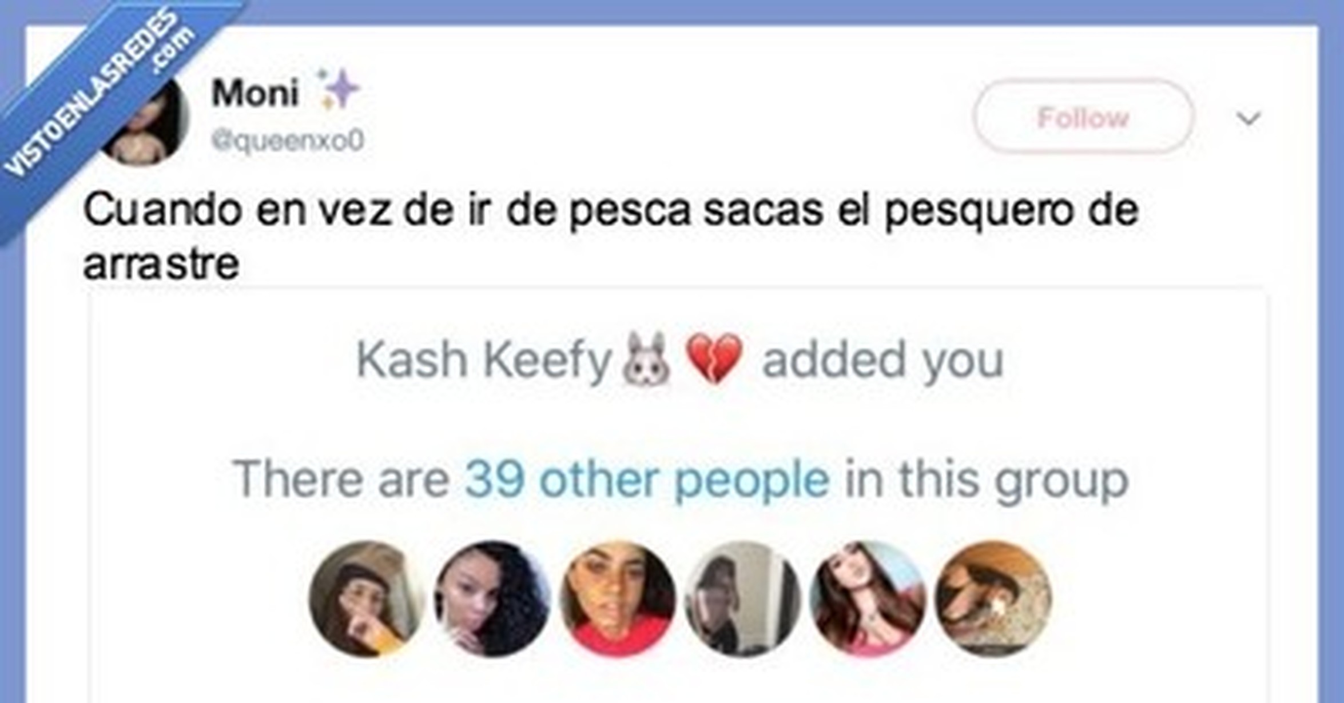Click tweet text starting with Cuando
Viewport: 1344px width, 703px height.
611,237
